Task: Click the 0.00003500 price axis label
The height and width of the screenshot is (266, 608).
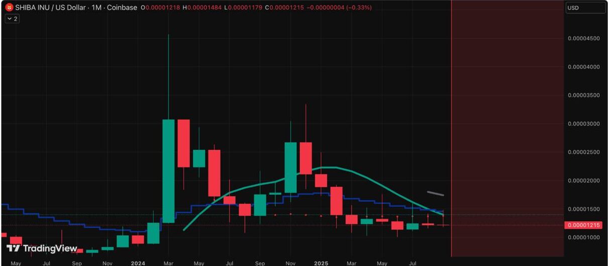Action: click(584, 95)
